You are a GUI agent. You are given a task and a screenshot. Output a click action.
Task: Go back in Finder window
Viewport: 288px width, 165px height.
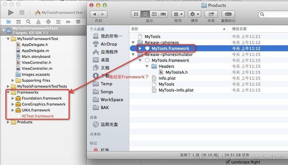94,14
